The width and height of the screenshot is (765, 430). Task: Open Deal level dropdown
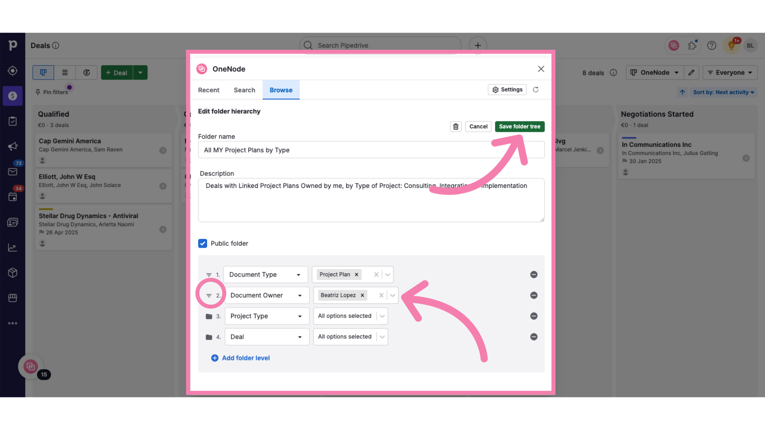coord(267,337)
